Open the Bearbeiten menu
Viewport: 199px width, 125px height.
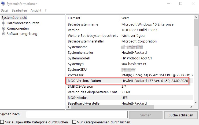point(19,10)
